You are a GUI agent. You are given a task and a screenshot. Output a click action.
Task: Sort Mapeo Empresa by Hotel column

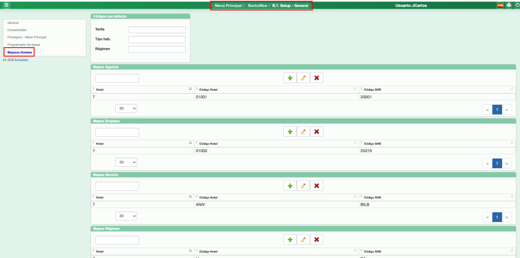[x=190, y=143]
